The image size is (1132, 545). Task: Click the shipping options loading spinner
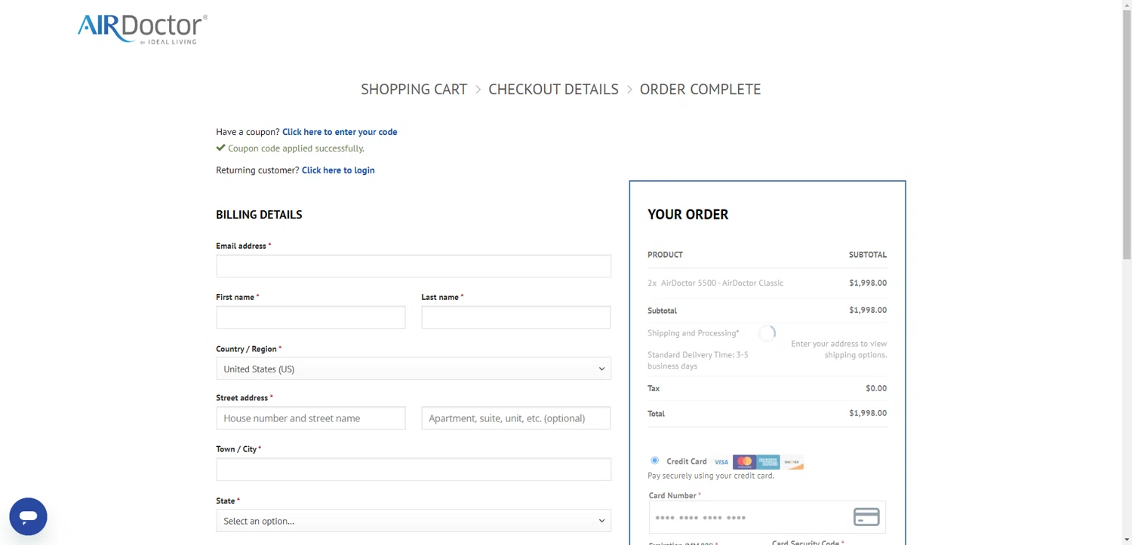point(767,333)
